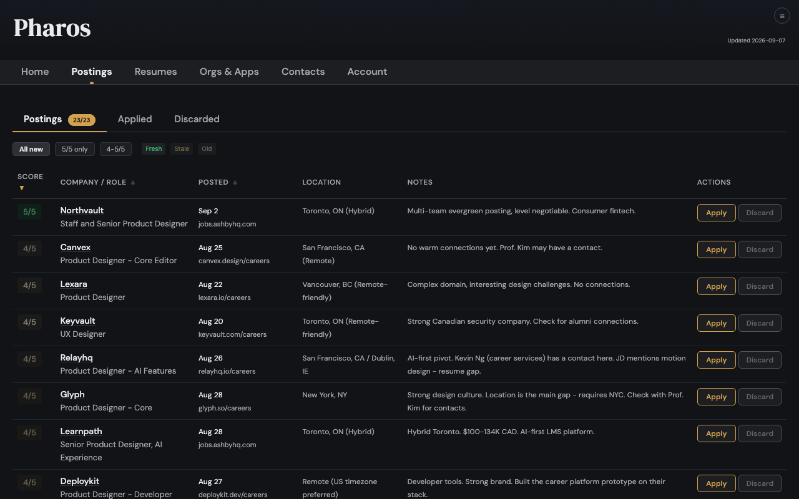
Task: Open the hamburger menu icon
Action: 782,16
